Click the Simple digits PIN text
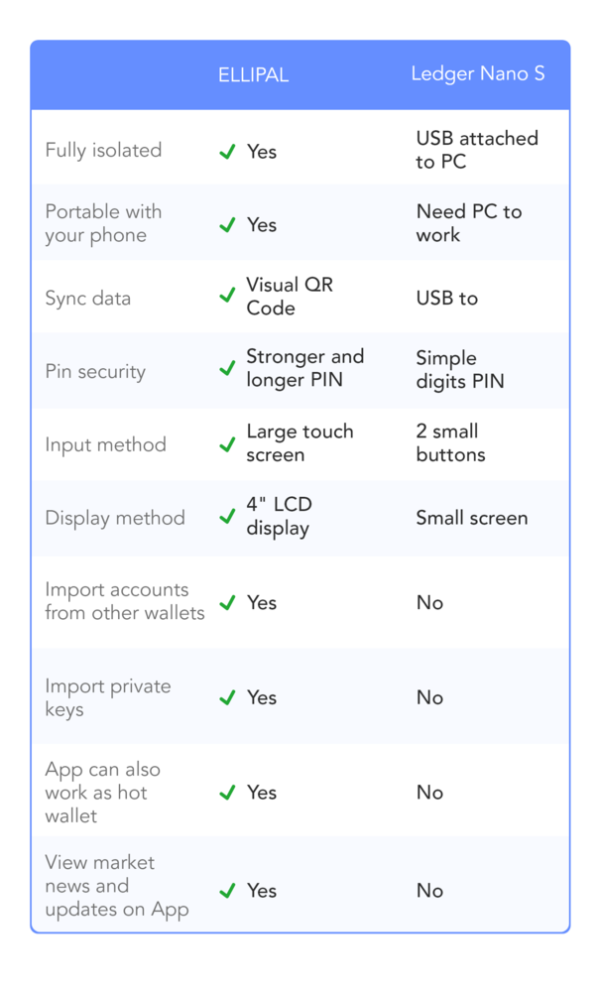This screenshot has height=992, width=599. pyautogui.click(x=460, y=369)
